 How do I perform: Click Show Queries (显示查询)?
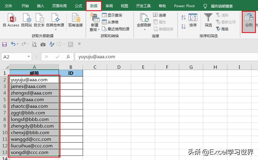(x=112, y=15)
